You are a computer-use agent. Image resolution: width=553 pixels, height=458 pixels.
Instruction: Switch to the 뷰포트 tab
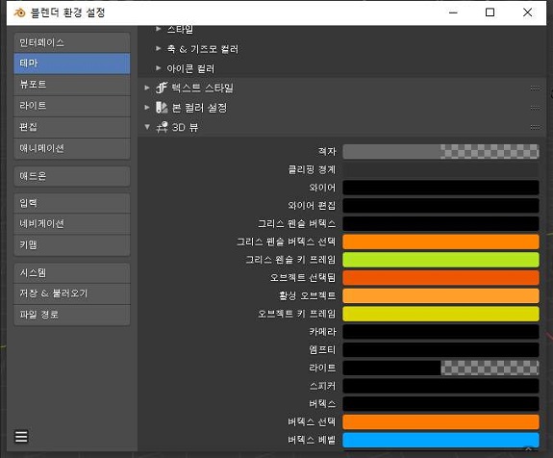tap(72, 85)
